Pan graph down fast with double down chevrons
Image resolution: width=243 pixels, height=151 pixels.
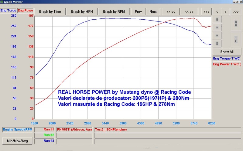point(217,43)
